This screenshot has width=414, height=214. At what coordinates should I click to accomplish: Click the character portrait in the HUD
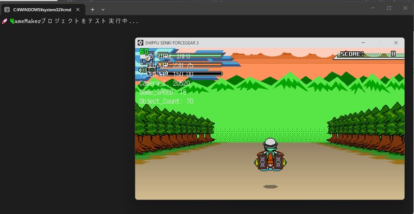coord(147,59)
